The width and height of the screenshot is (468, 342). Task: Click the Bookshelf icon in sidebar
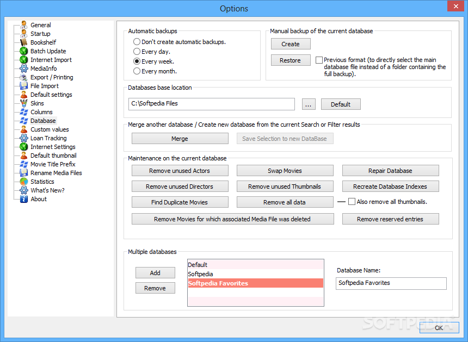(24, 42)
